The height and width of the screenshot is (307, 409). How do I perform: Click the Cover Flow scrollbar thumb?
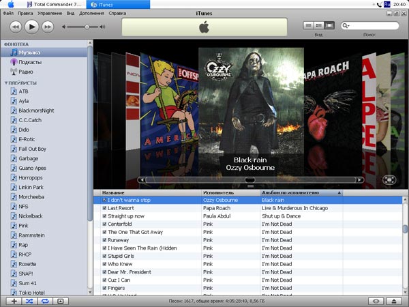[x=249, y=180]
